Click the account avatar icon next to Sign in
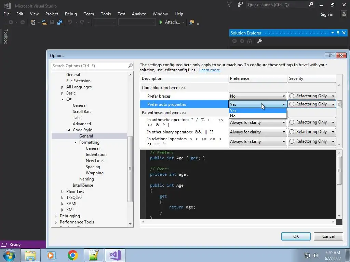 point(344,14)
